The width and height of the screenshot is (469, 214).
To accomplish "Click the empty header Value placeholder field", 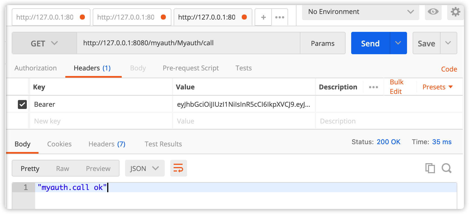I will [x=244, y=121].
